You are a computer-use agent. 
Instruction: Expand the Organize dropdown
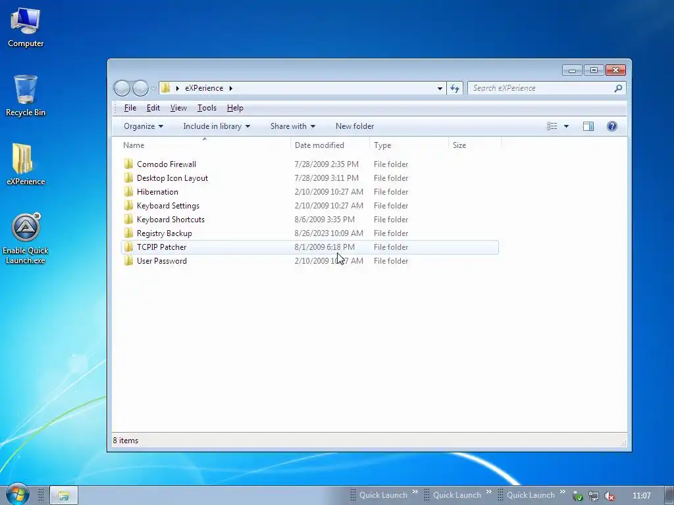[143, 126]
